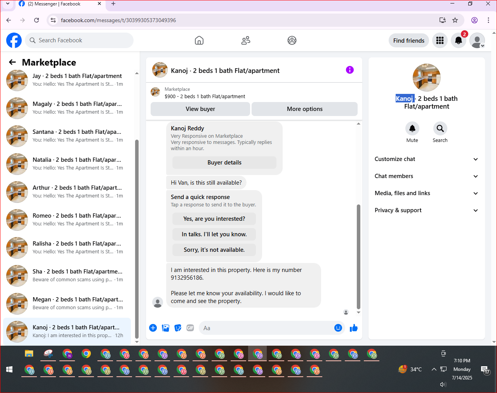Click the Marketplace back arrow

pyautogui.click(x=12, y=62)
